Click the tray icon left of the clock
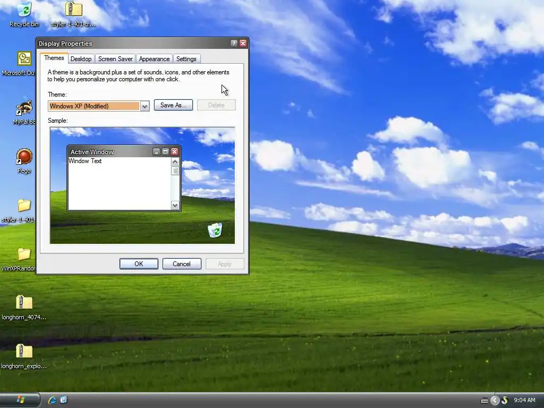 [505, 401]
